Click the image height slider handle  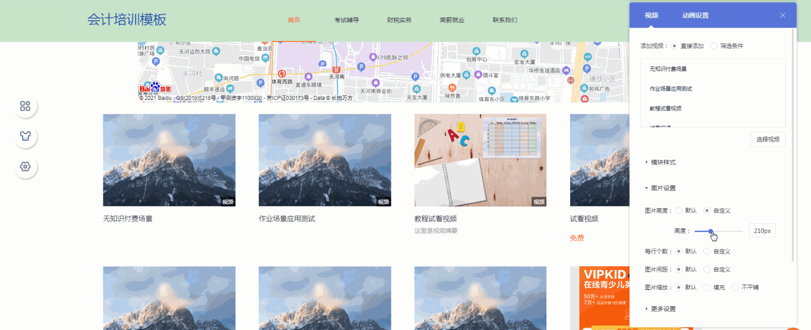711,232
